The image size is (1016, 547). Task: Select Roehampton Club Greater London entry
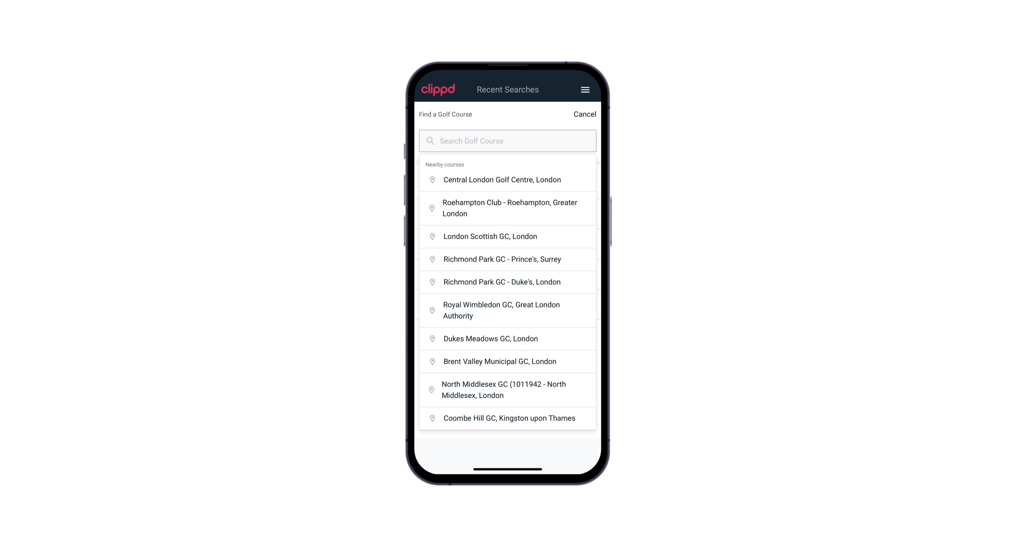[x=508, y=208]
